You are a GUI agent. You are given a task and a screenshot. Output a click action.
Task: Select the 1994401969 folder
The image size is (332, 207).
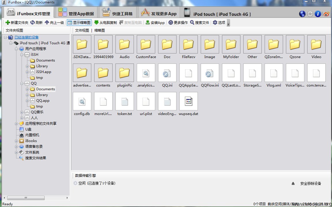[103, 47]
